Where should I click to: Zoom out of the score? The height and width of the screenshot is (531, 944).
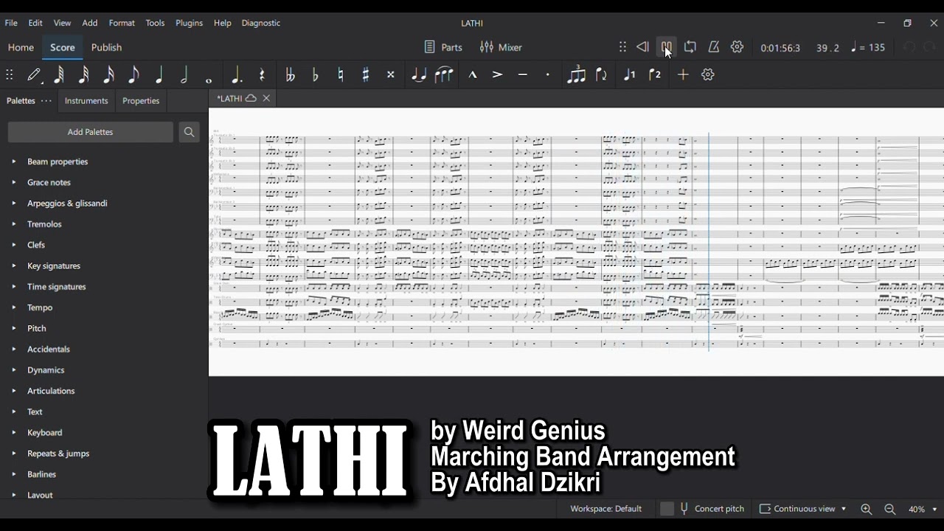[890, 509]
